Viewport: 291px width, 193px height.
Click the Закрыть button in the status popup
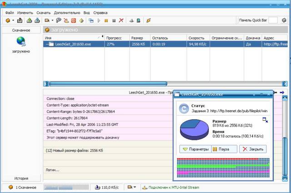pyautogui.click(x=253, y=149)
